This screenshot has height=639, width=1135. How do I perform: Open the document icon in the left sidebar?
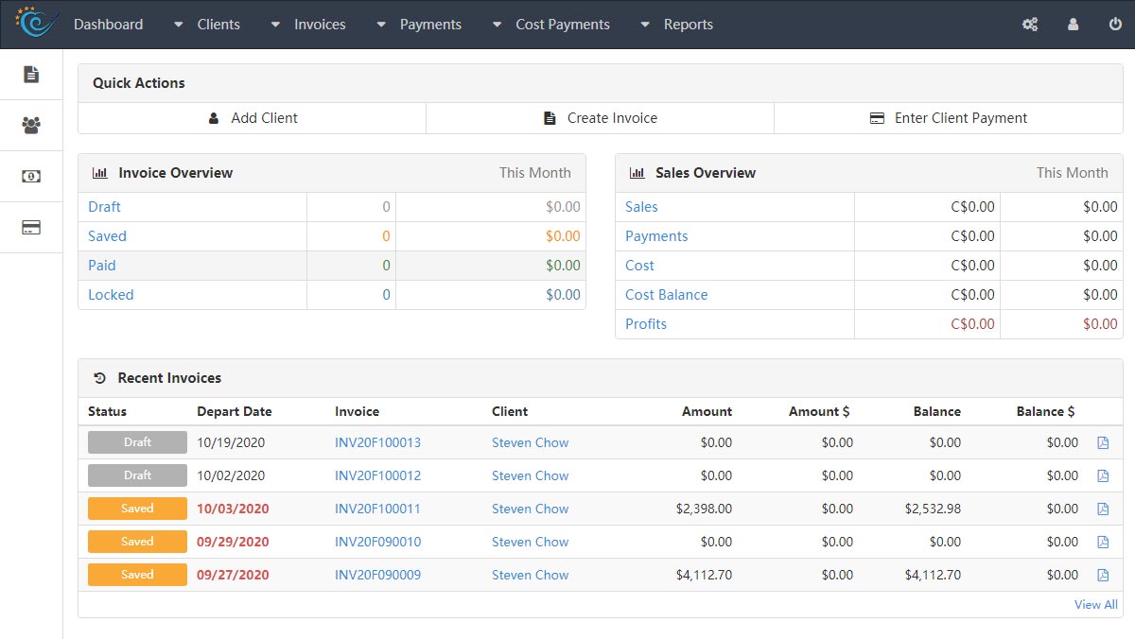point(31,74)
